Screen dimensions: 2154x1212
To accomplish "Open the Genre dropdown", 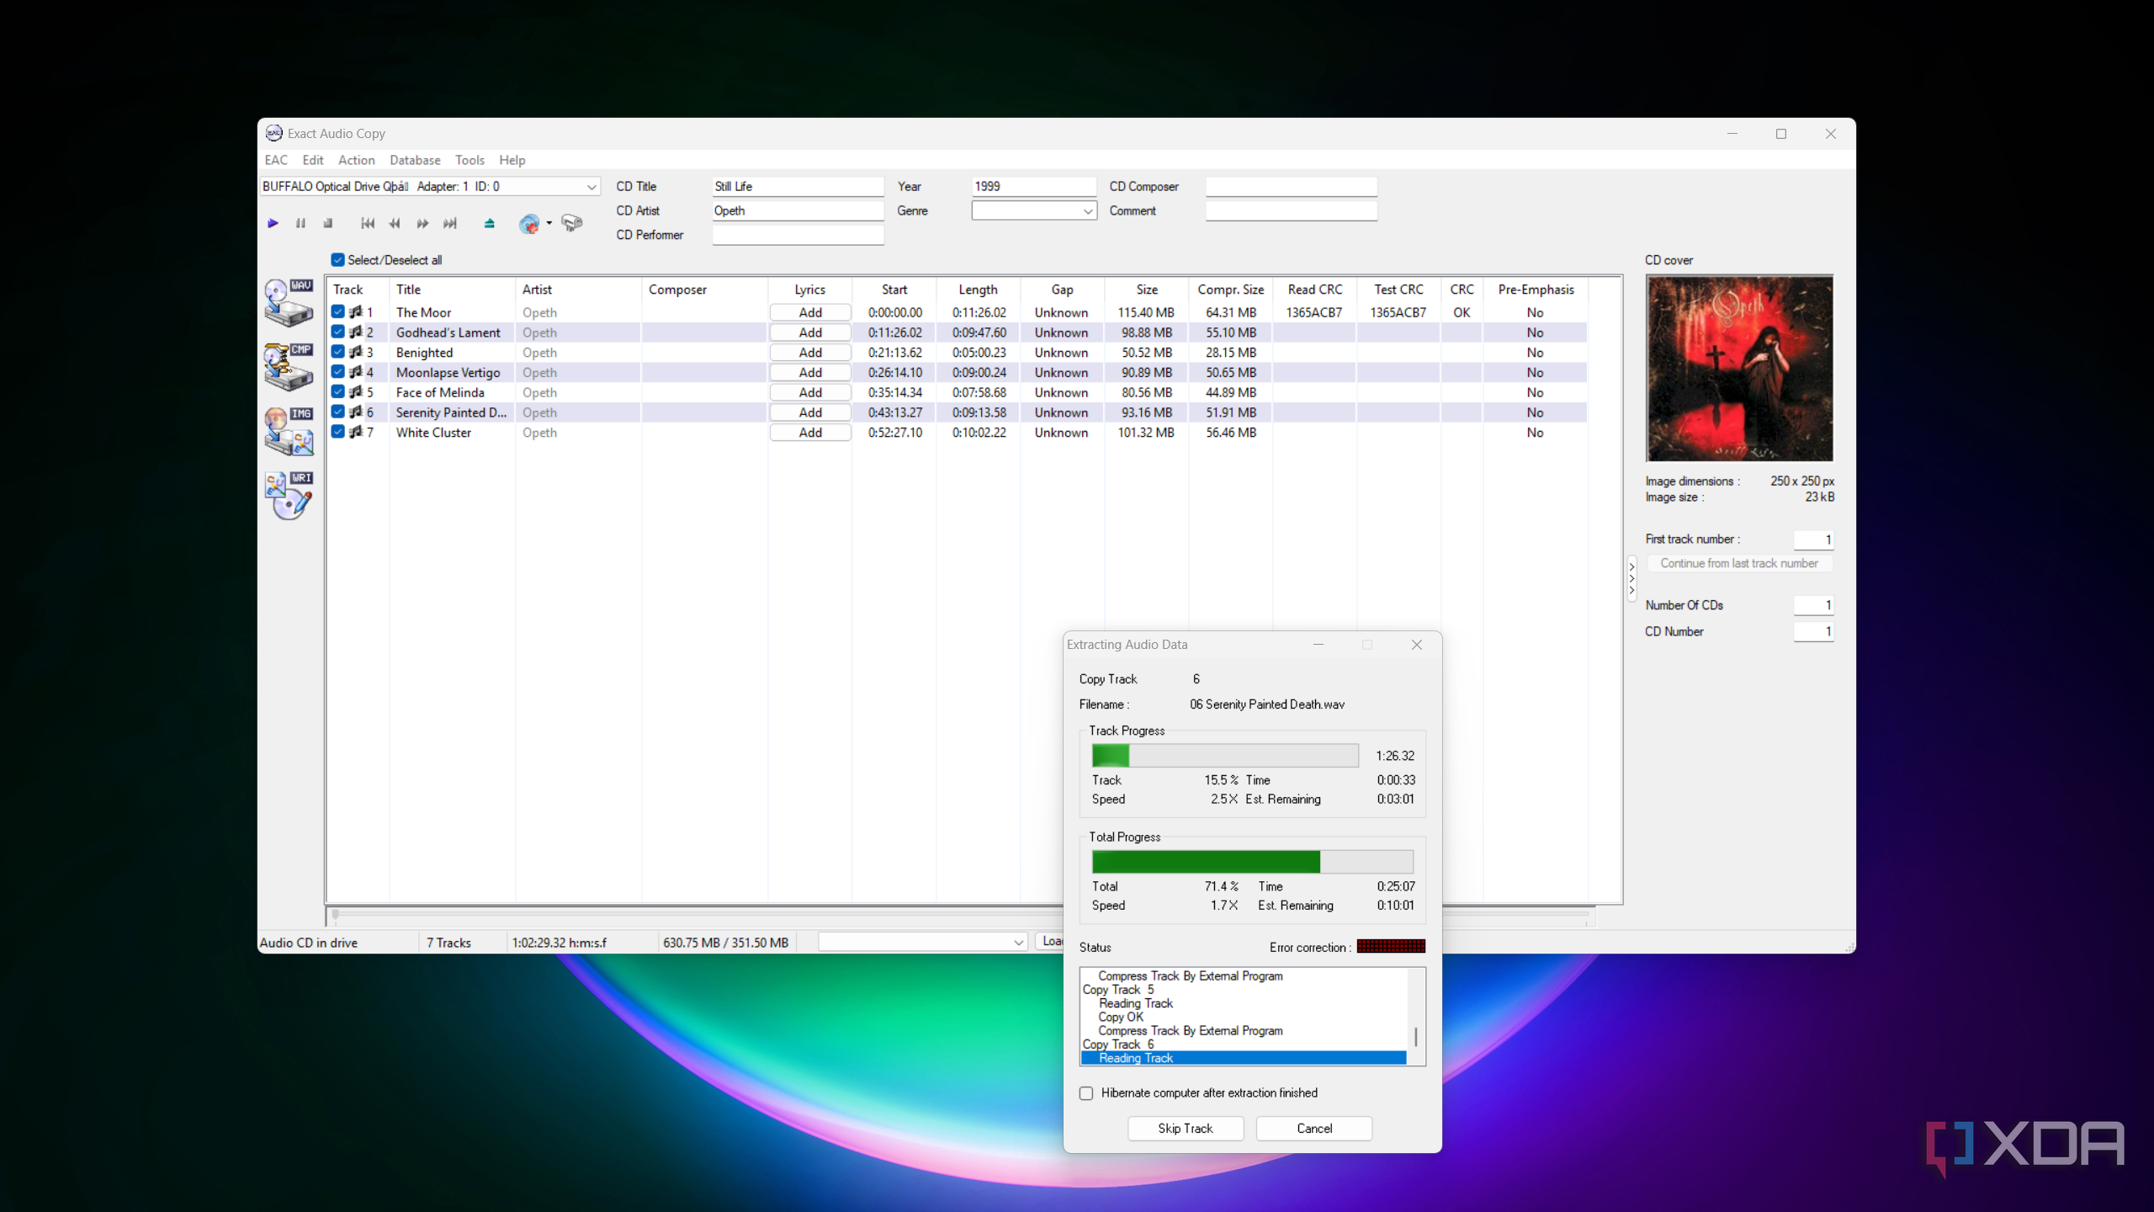I will tap(1088, 211).
